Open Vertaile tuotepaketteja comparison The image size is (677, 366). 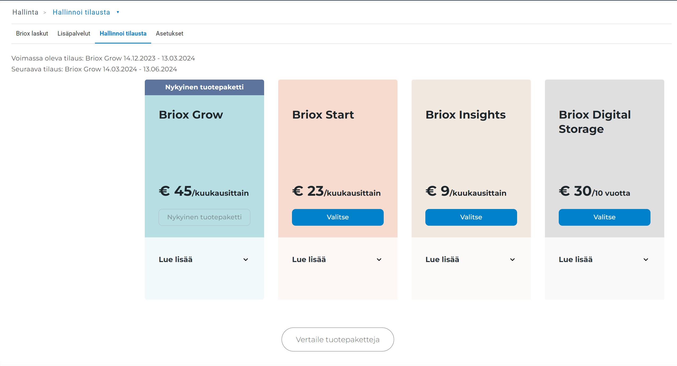tap(338, 339)
